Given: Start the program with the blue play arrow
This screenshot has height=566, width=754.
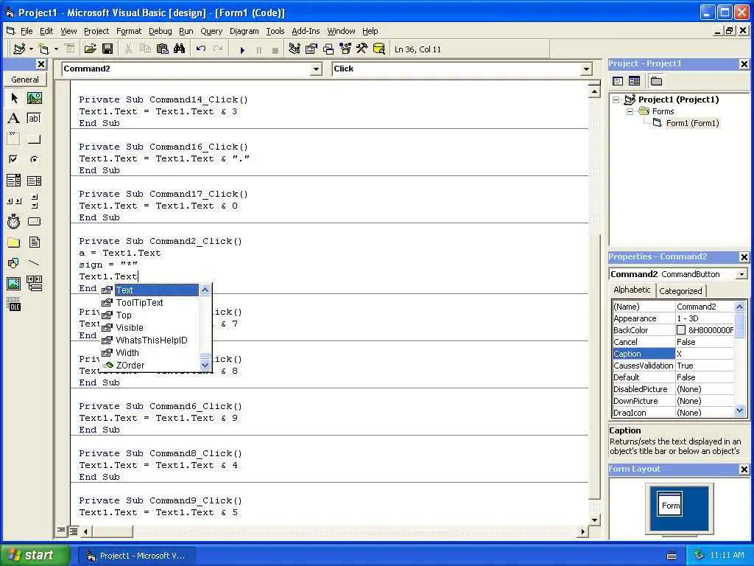Looking at the screenshot, I should 242,49.
